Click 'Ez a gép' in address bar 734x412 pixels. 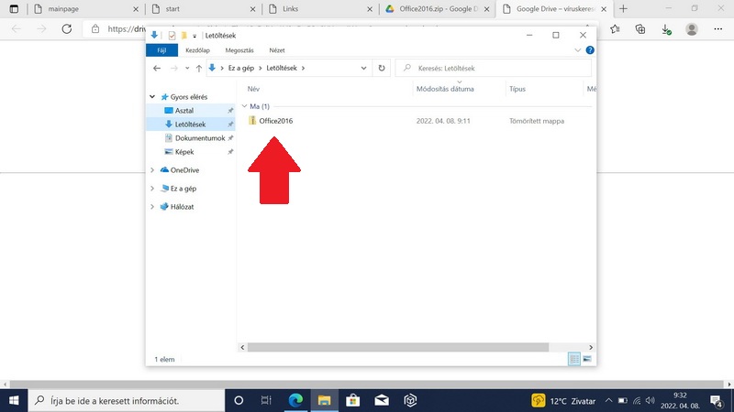[241, 68]
